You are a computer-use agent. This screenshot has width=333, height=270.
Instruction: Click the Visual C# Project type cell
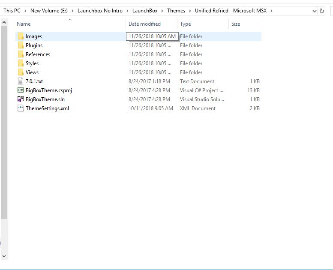click(x=201, y=90)
